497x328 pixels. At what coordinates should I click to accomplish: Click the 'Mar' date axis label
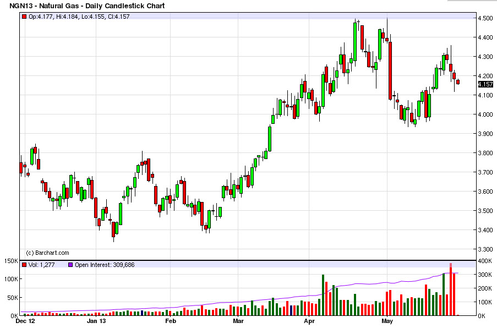click(238, 321)
